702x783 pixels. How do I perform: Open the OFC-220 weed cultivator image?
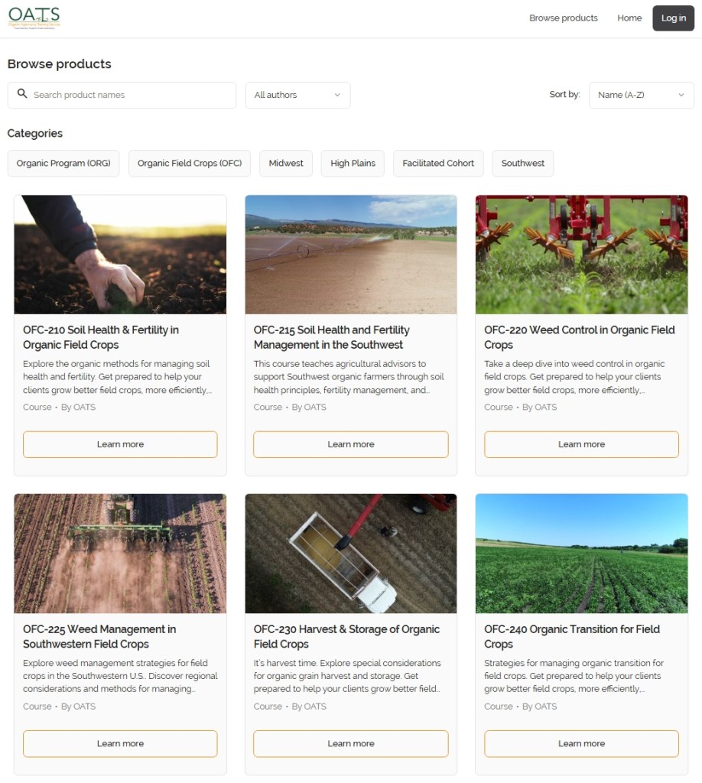point(582,255)
